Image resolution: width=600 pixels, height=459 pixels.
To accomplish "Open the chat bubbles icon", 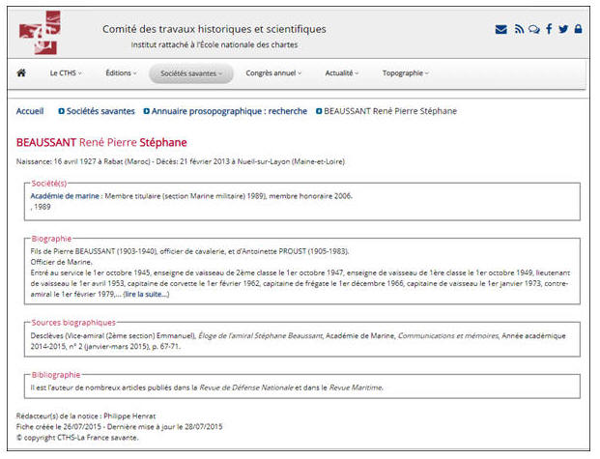I will [x=533, y=29].
